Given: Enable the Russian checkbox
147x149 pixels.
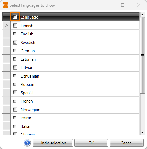Looking at the screenshot, I should click(x=15, y=84).
